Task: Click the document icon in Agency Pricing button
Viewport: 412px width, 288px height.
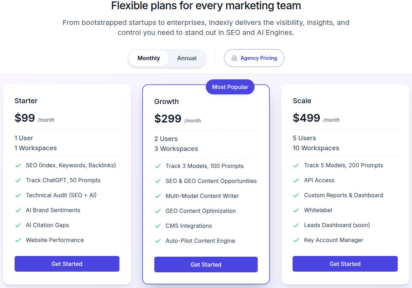Action: [x=235, y=58]
